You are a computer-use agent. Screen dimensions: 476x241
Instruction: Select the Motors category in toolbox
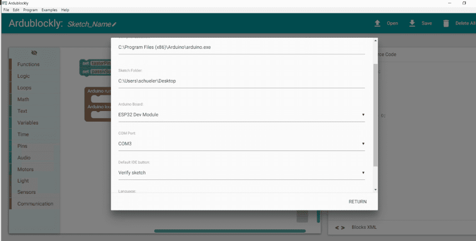26,169
